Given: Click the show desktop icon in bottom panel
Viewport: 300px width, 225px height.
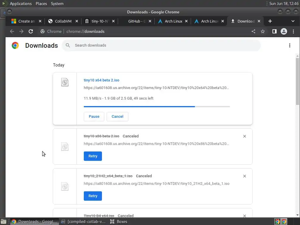Looking at the screenshot, I should (4, 221).
